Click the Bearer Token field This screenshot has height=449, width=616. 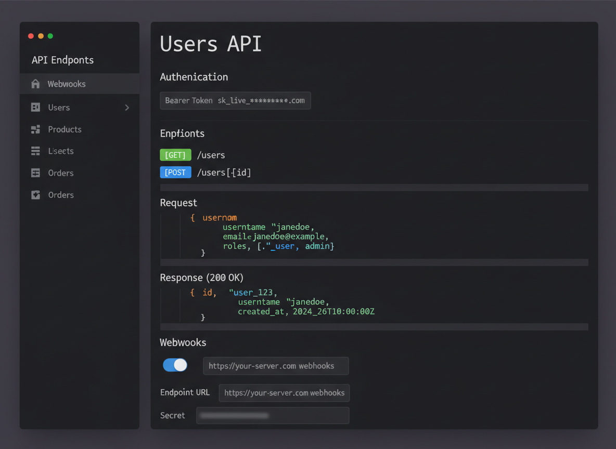click(235, 100)
